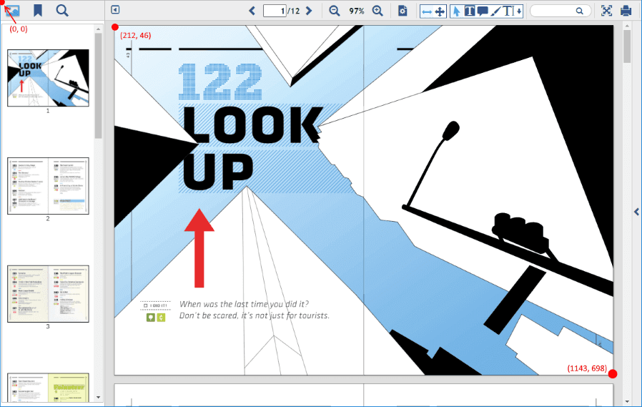Show the page thumbnails panel
642x407 pixels.
click(x=13, y=11)
